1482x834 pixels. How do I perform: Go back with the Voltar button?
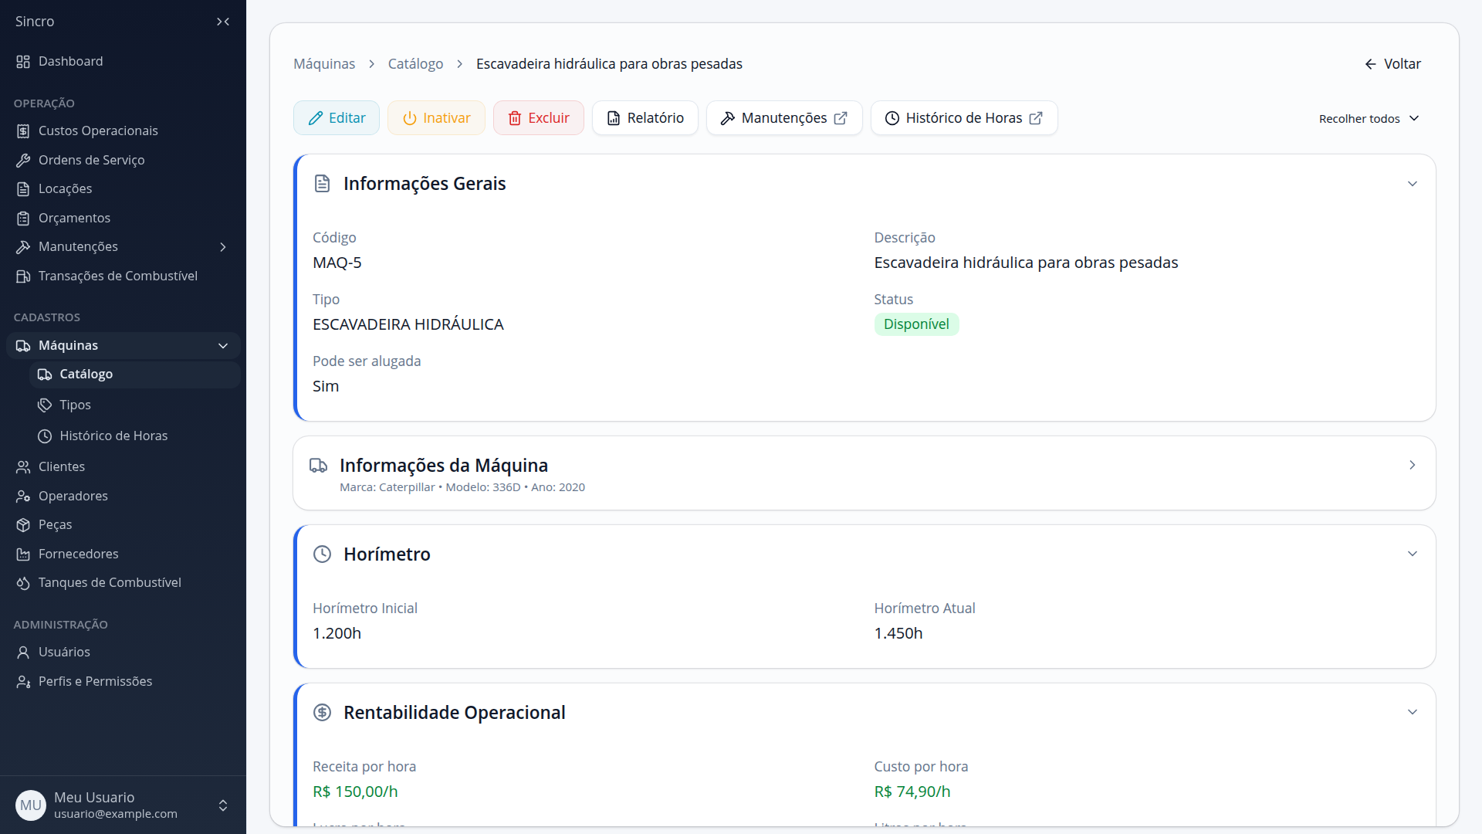(1392, 64)
